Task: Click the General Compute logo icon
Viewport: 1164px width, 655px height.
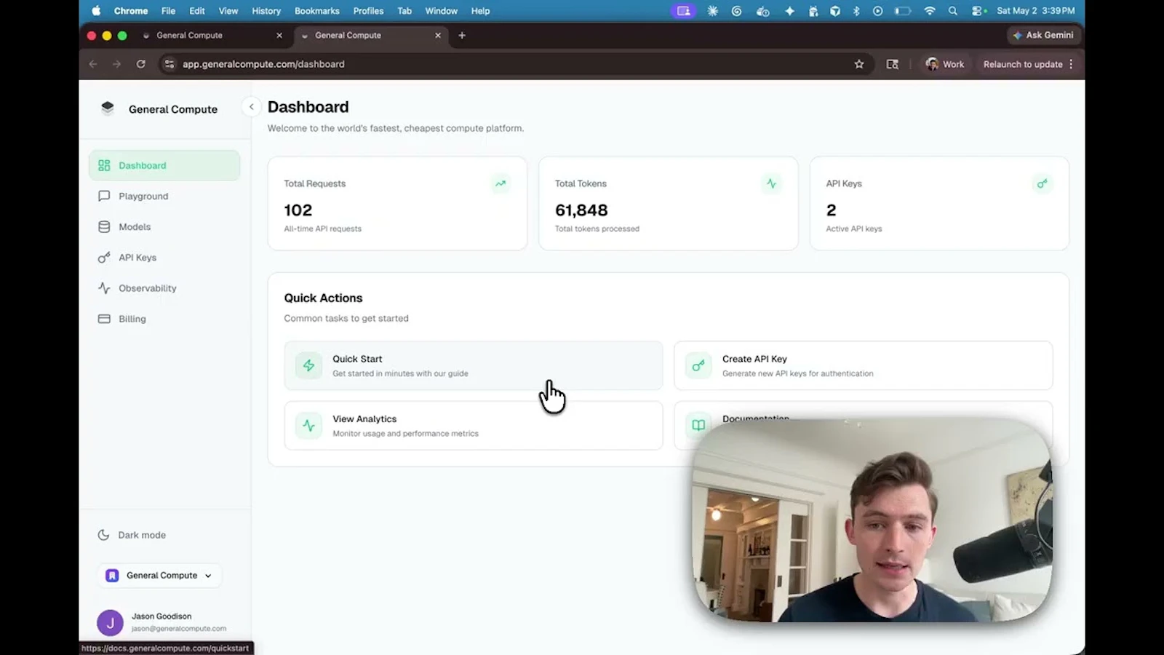Action: [x=108, y=108]
